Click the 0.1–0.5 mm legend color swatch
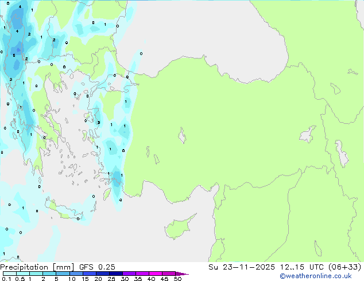Image resolution: width=364 pixels, height=281 pixels. pyautogui.click(x=10, y=274)
